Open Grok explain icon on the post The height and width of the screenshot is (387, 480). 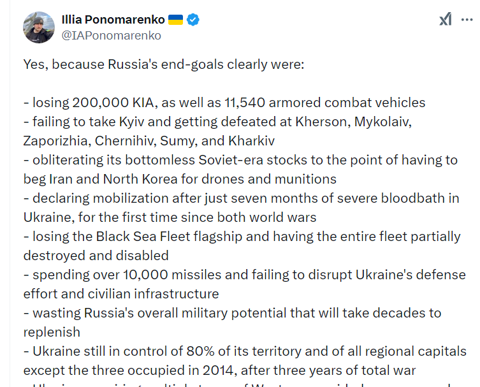coord(446,19)
